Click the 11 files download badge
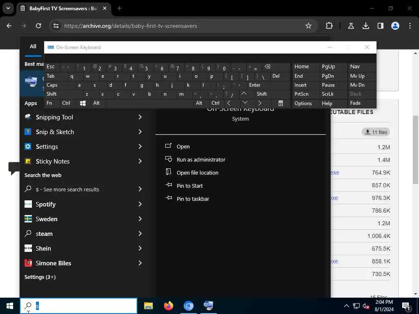419x314 pixels. 376,132
